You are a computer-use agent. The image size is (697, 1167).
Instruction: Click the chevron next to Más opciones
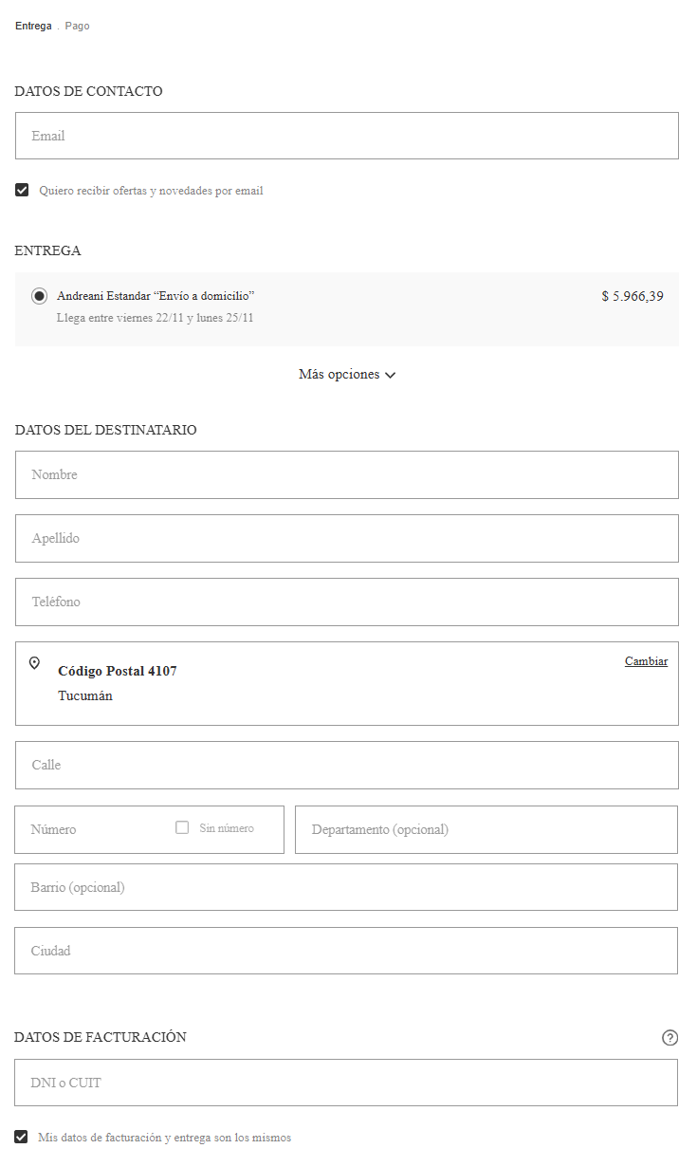[391, 375]
